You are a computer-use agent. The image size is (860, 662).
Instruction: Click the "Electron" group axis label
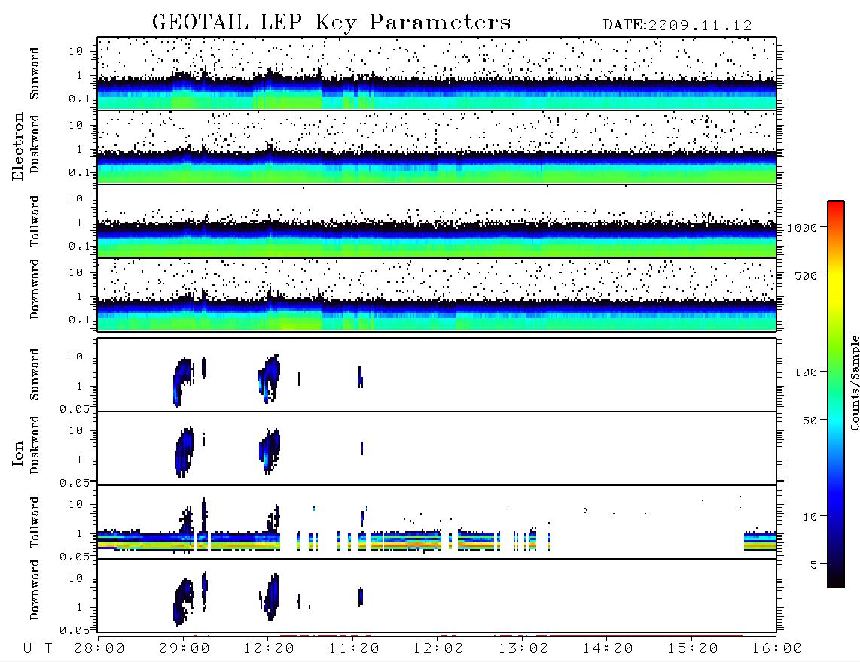(x=18, y=147)
